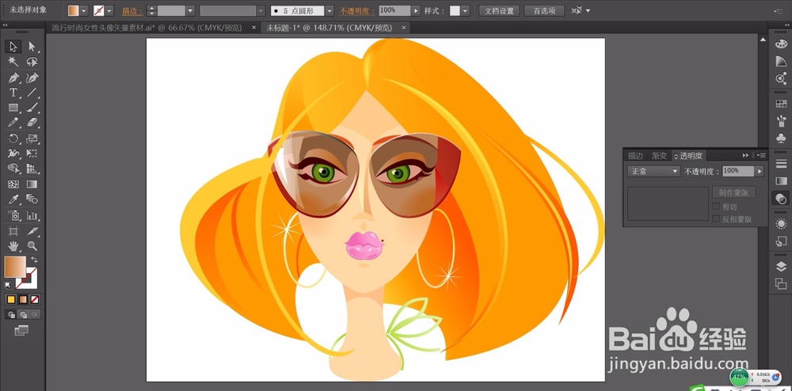Select the Rotate tool
The height and width of the screenshot is (391, 792).
click(x=13, y=139)
